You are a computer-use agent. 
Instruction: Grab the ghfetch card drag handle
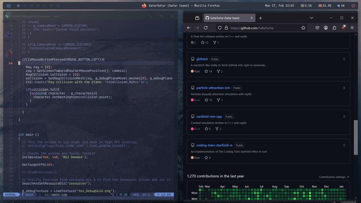[344, 59]
